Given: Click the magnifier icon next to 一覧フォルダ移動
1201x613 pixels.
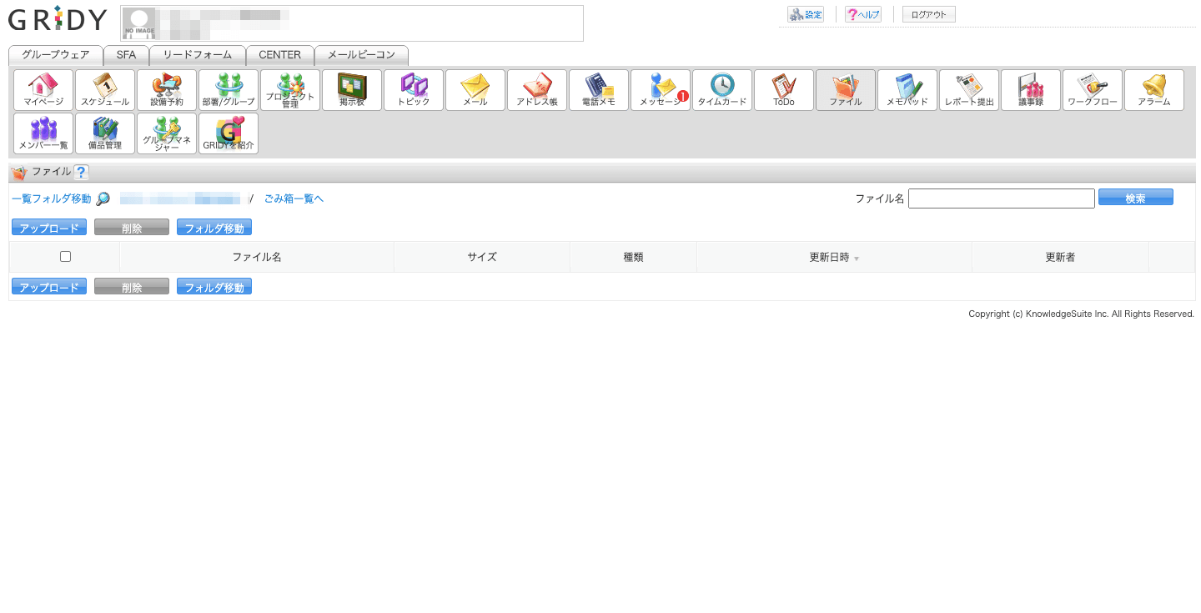Looking at the screenshot, I should [x=103, y=198].
